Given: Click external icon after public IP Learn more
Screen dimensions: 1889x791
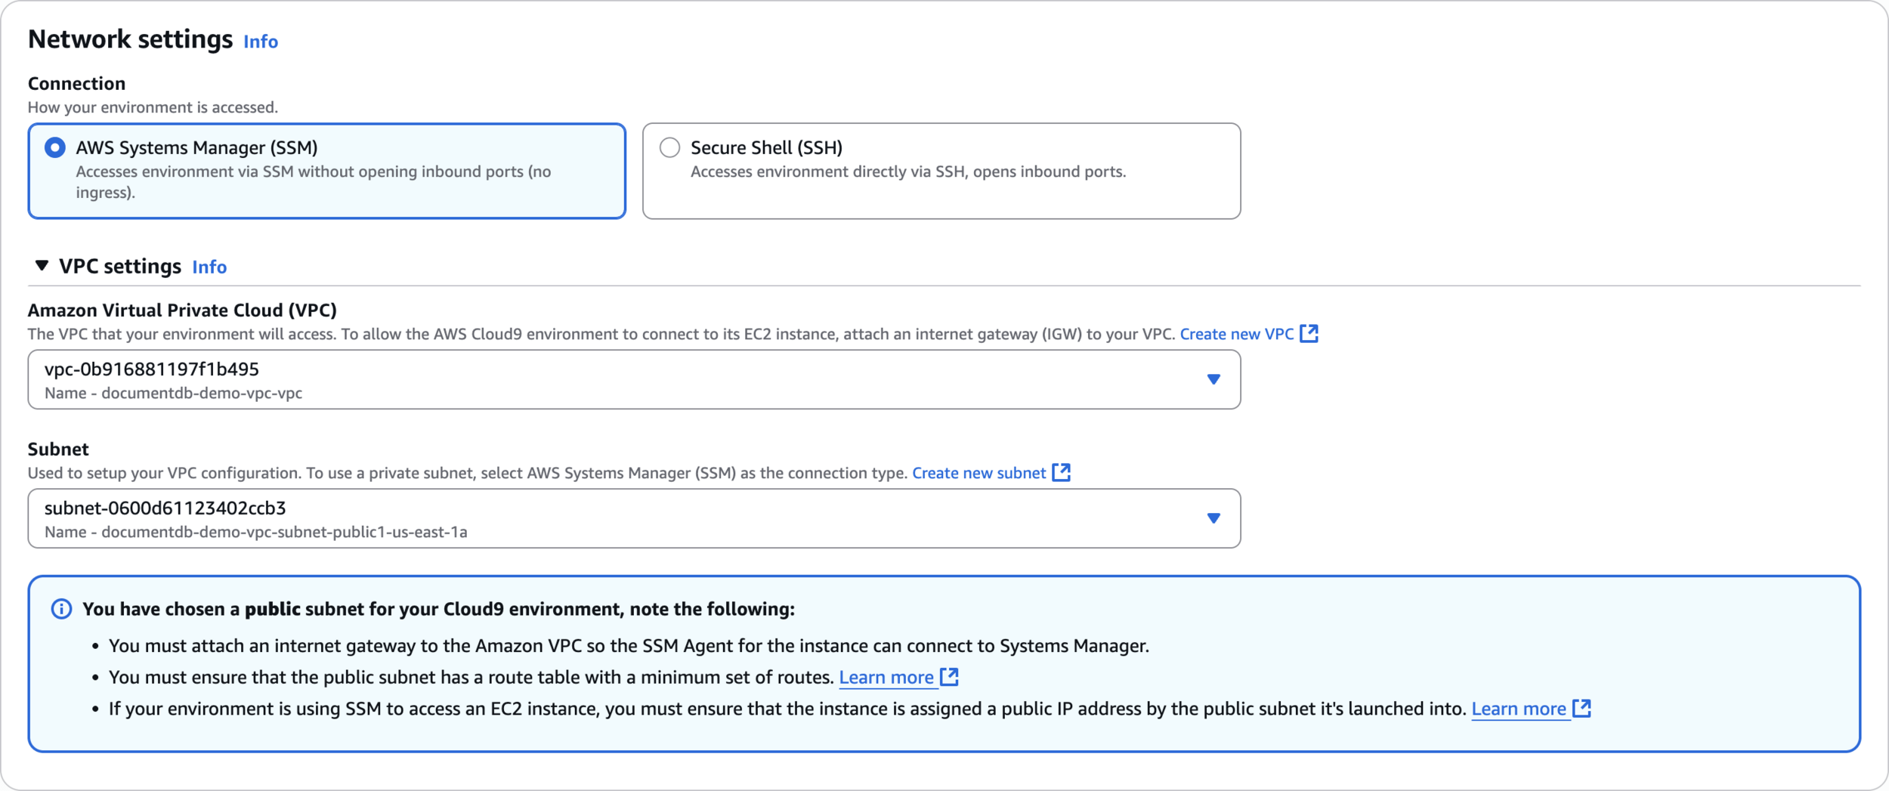Looking at the screenshot, I should [x=1582, y=708].
